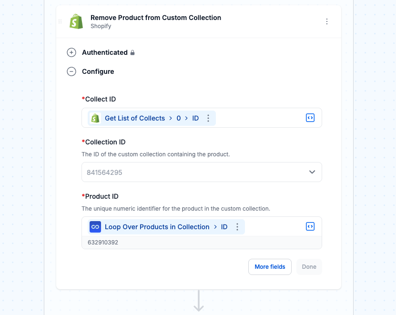Click the Shopify icon in the Collects pill
Image resolution: width=396 pixels, height=315 pixels.
pyautogui.click(x=95, y=118)
